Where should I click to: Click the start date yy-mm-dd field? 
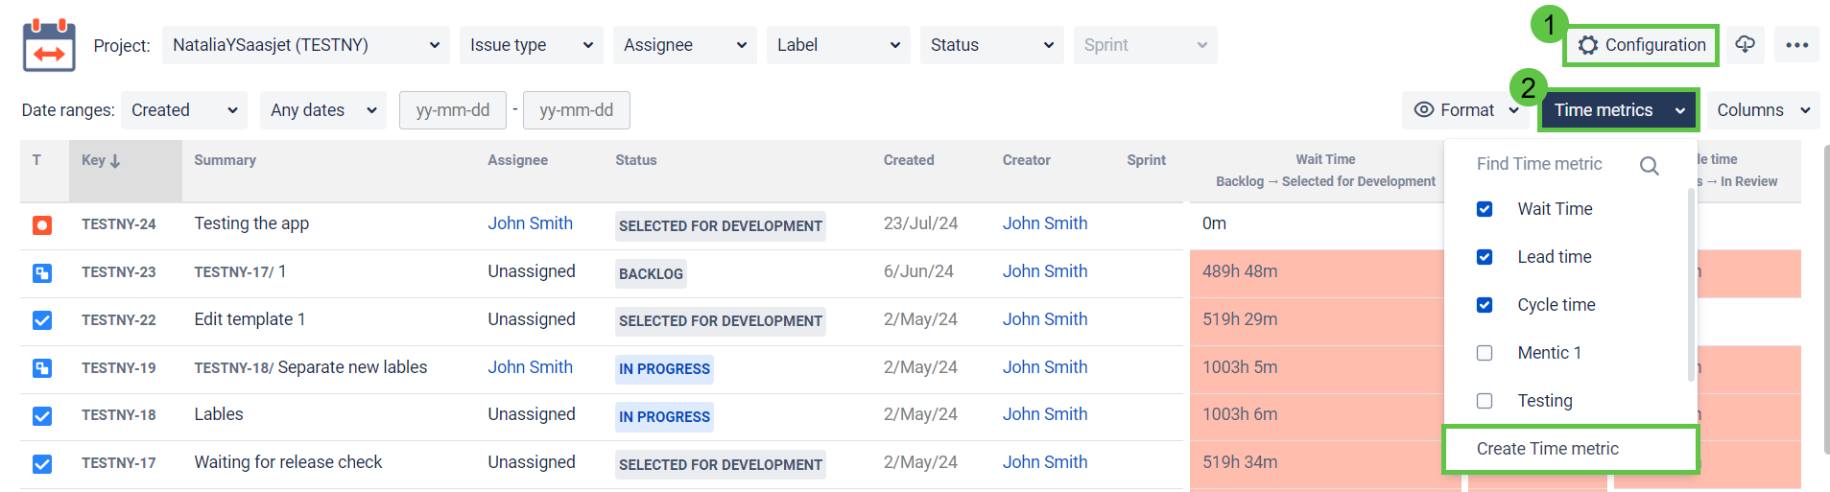[x=453, y=110]
